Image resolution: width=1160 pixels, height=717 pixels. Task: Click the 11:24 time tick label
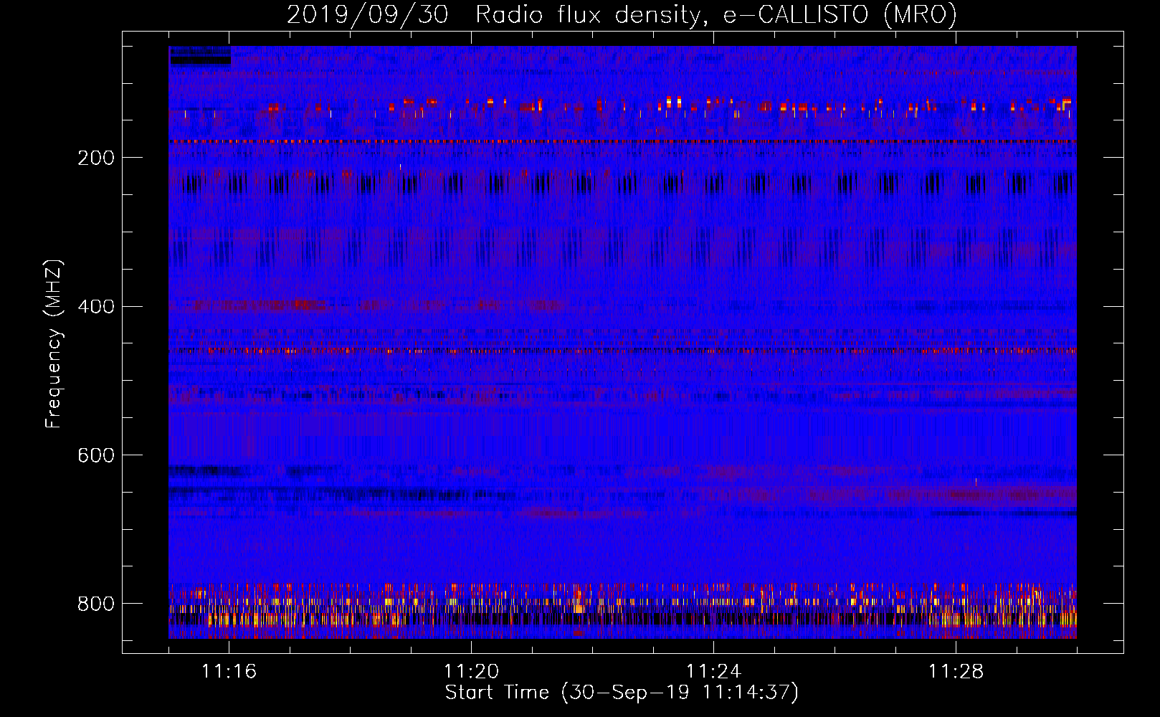[713, 672]
